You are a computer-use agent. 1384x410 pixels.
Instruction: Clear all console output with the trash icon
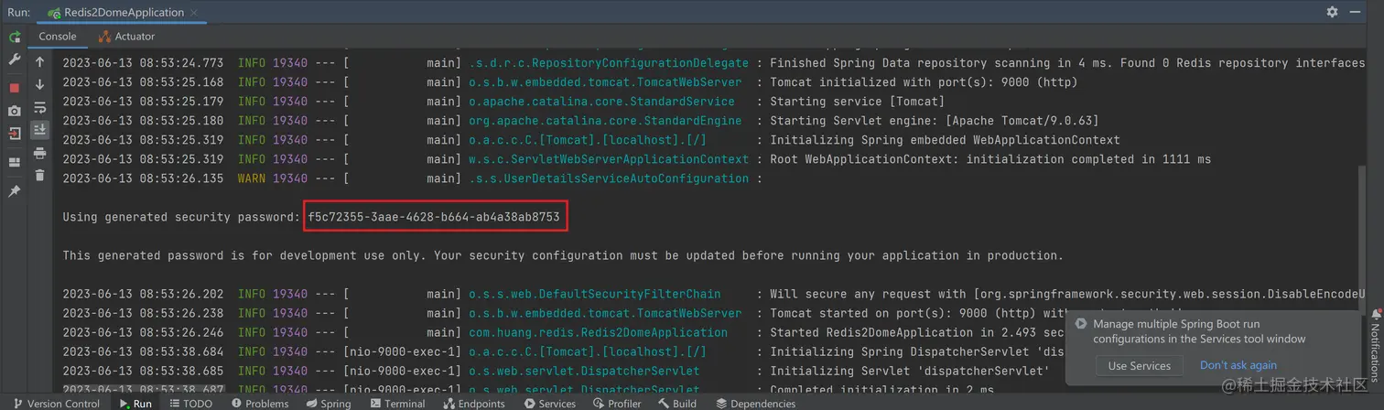[39, 175]
